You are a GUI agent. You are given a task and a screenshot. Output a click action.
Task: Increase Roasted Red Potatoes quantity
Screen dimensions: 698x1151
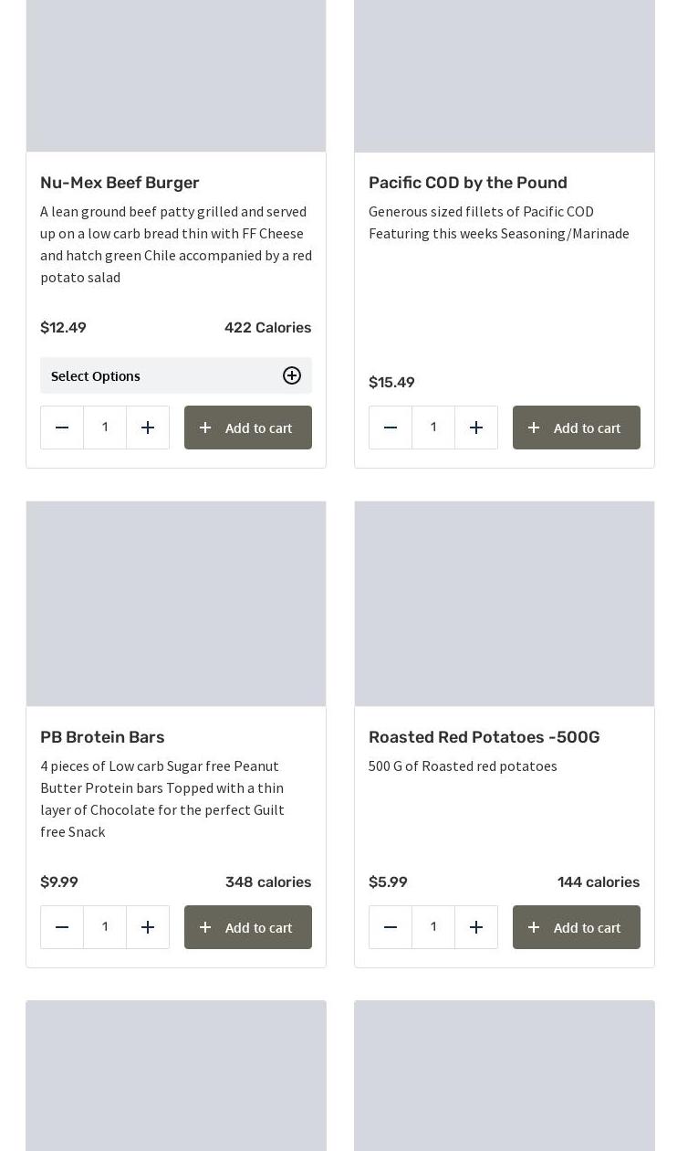pyautogui.click(x=476, y=927)
